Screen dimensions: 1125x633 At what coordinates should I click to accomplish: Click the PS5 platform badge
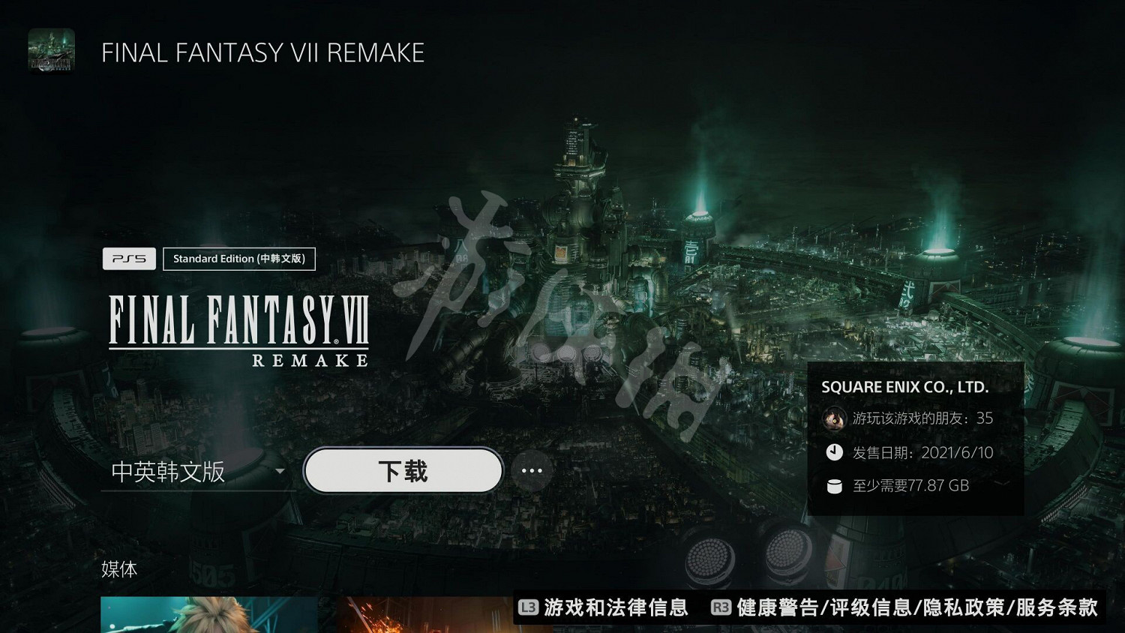[x=129, y=259]
